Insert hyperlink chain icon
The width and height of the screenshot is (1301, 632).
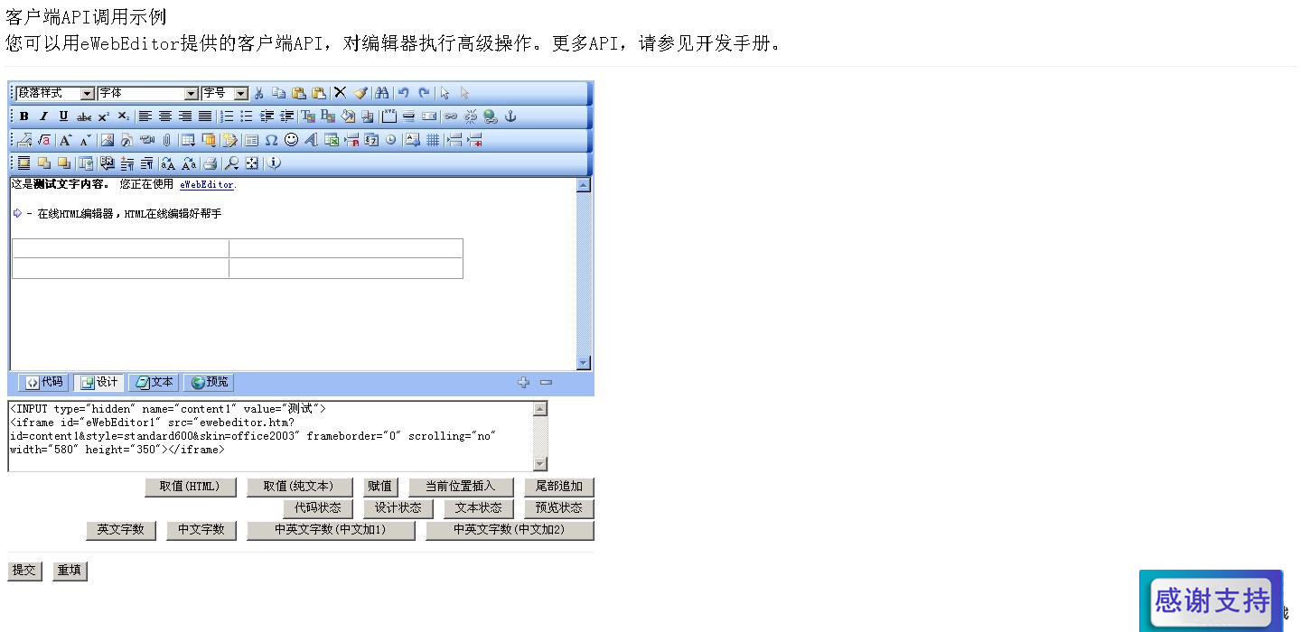(450, 116)
